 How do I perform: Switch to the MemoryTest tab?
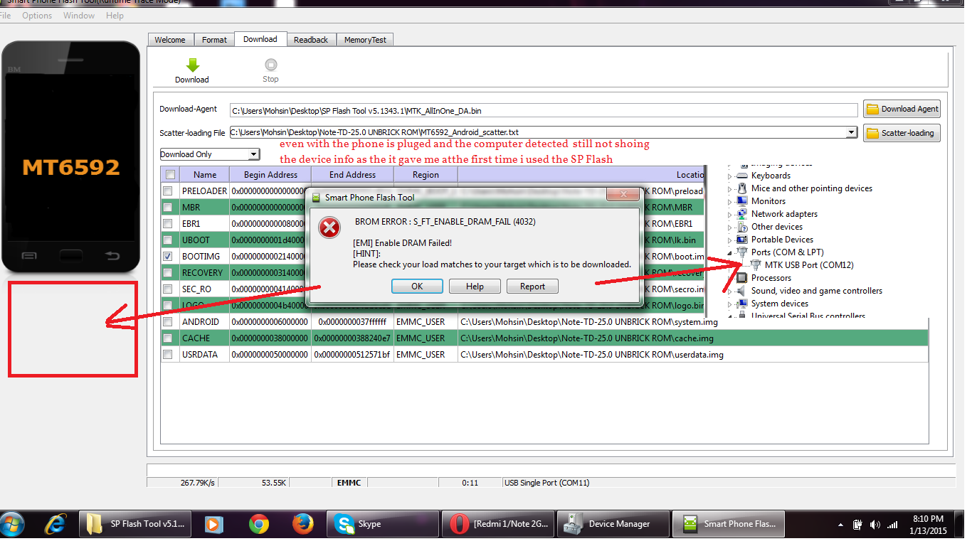(364, 40)
